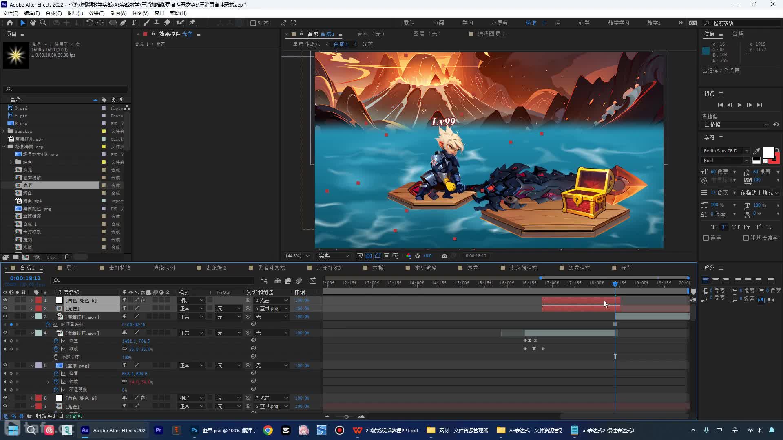The height and width of the screenshot is (440, 783).
Task: Click the faux italic T icon
Action: 723,227
